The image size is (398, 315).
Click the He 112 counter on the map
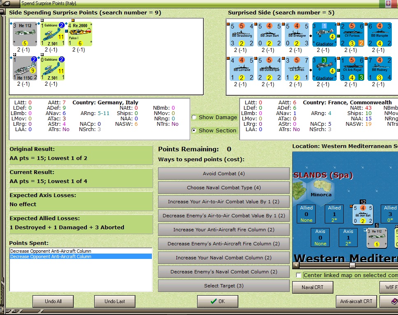[377, 238]
